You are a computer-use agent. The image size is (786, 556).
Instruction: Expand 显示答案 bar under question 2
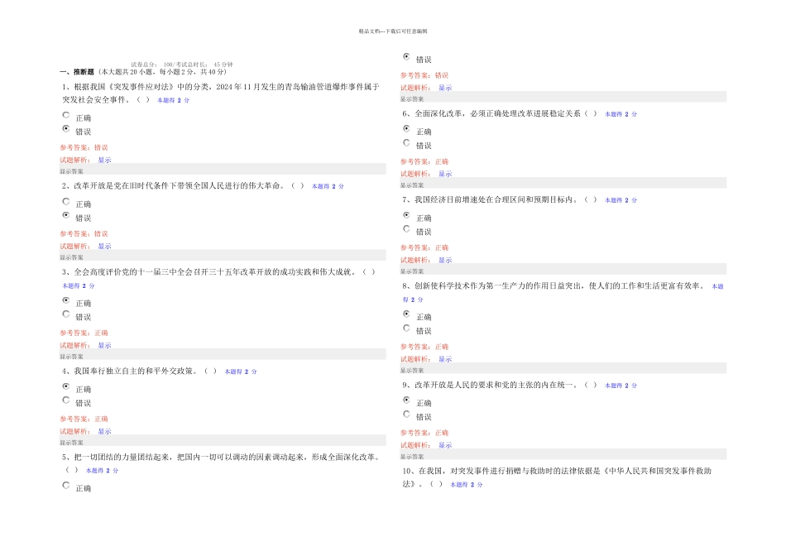click(x=223, y=256)
